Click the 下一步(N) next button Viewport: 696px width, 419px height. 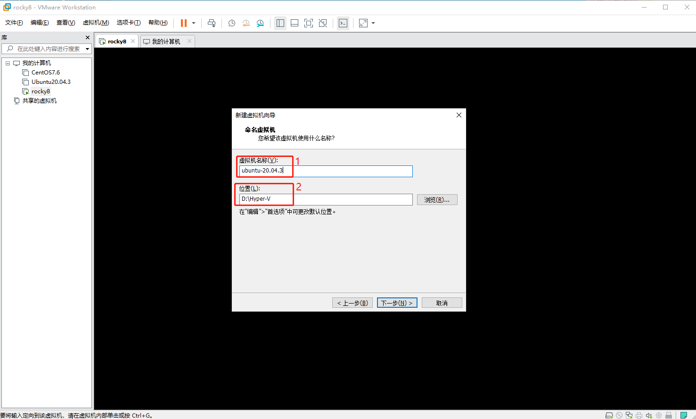(x=397, y=303)
